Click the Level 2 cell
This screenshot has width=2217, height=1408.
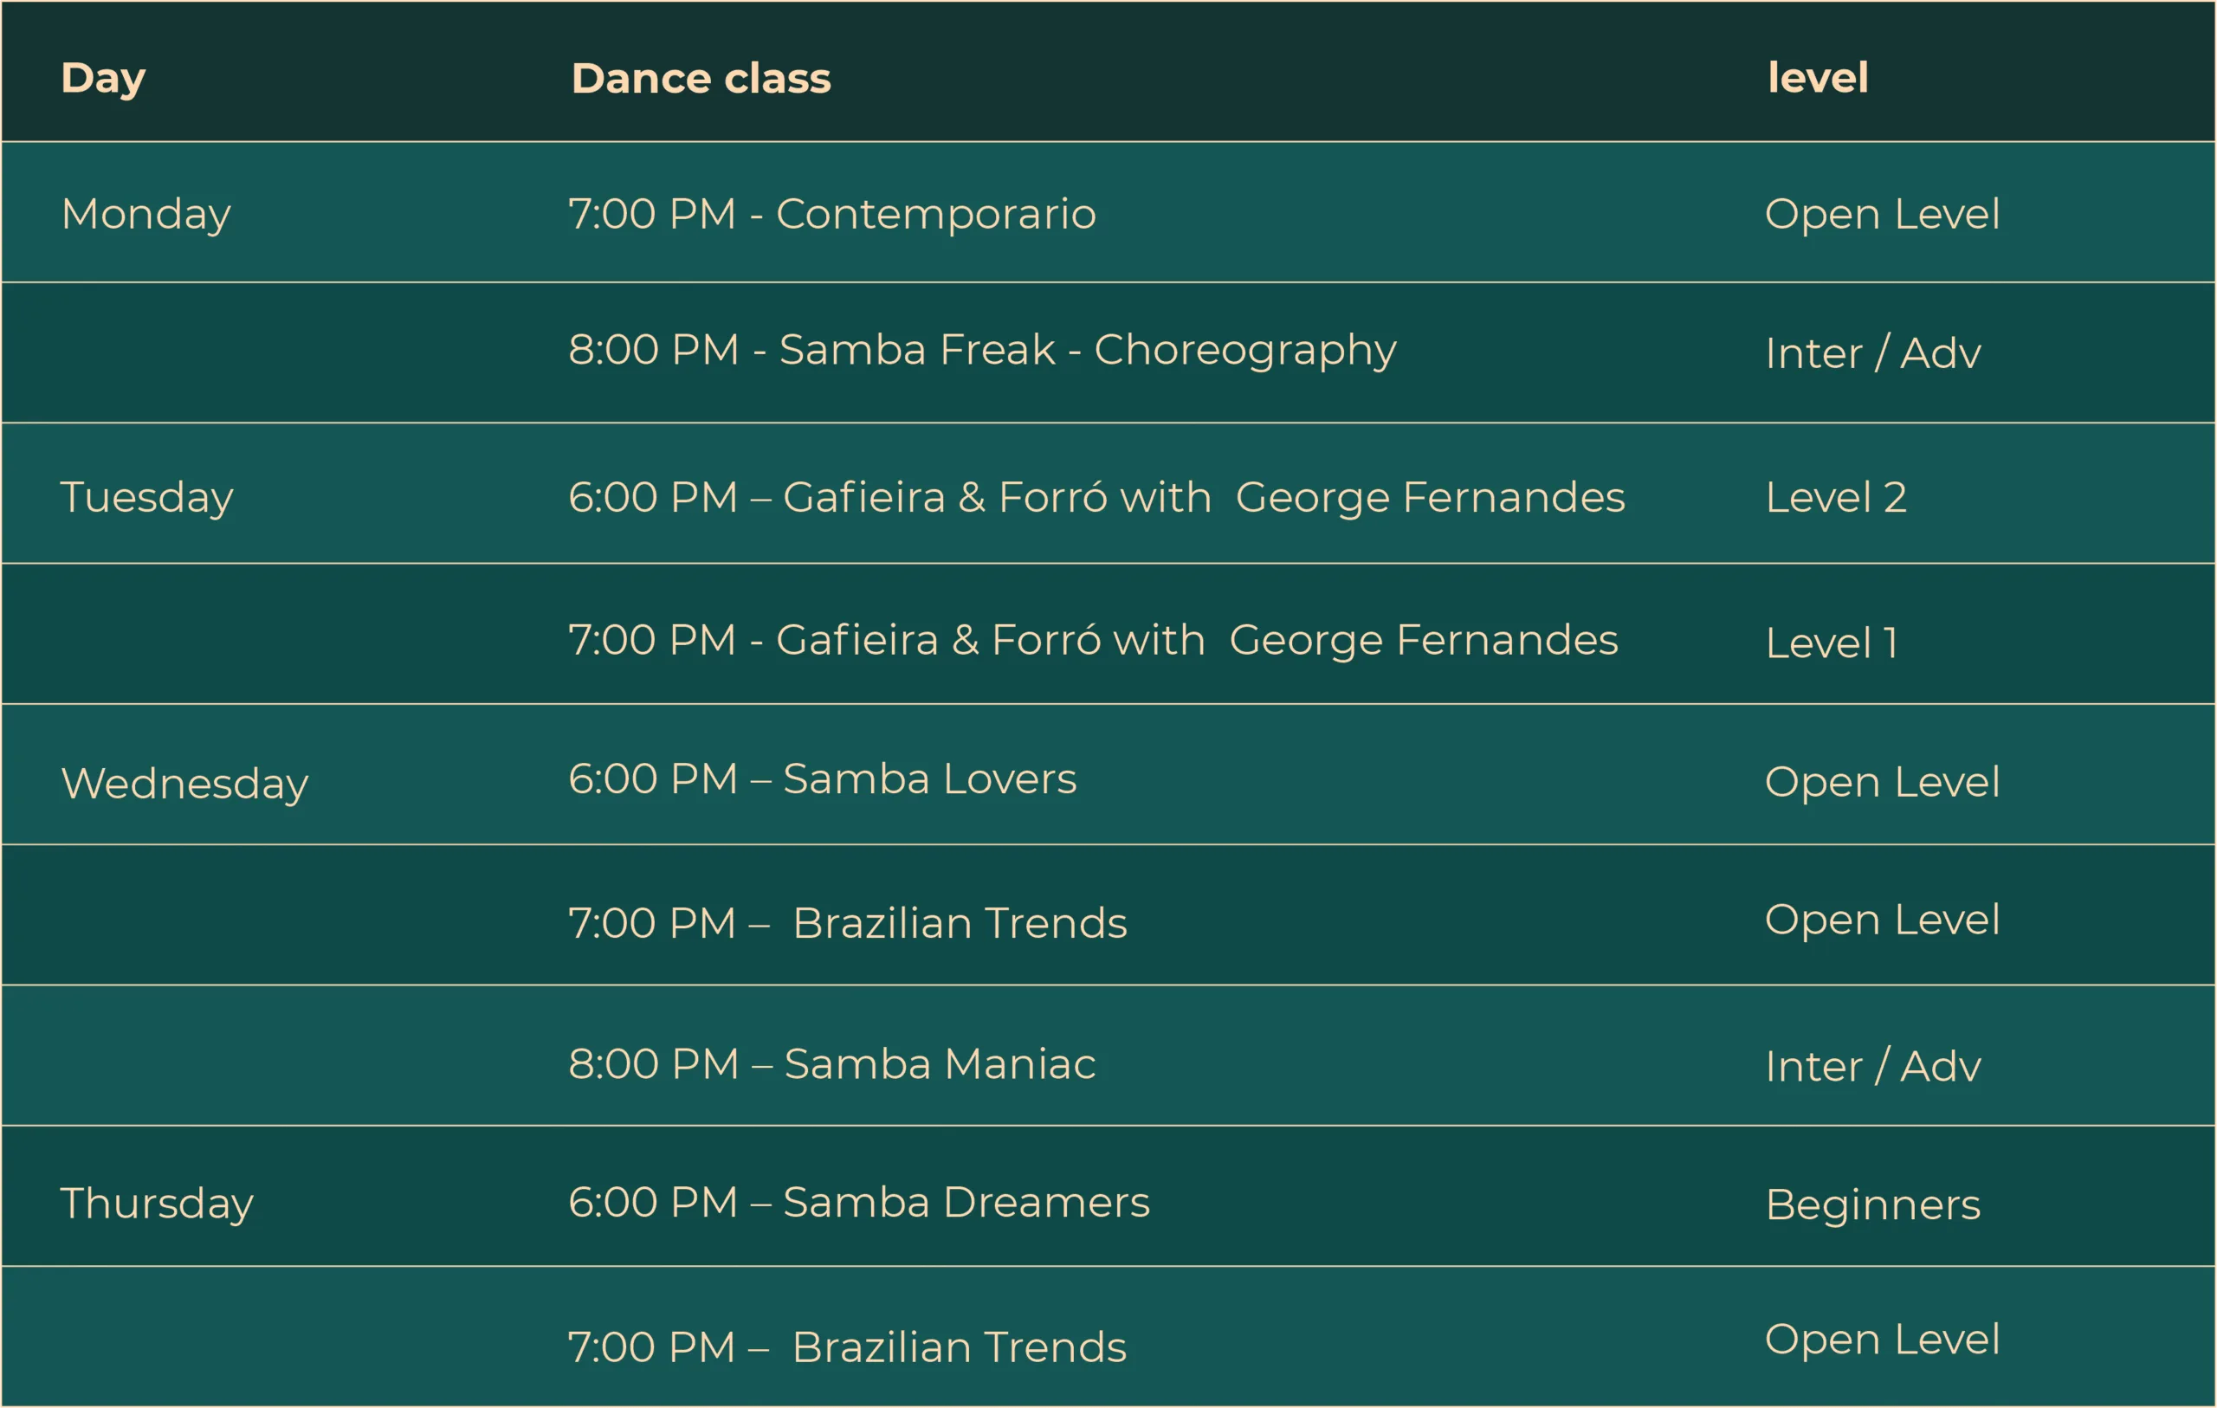coord(1835,497)
